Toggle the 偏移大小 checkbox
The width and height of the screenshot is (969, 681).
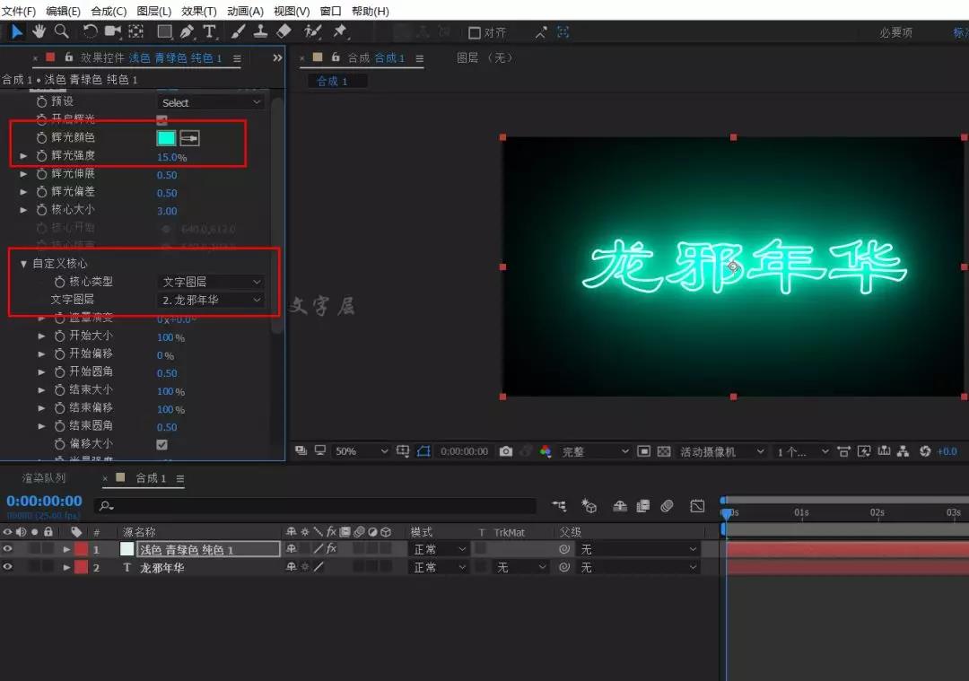[161, 444]
